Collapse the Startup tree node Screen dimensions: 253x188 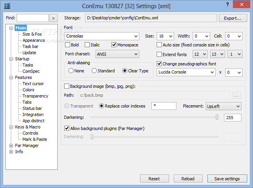(11, 59)
